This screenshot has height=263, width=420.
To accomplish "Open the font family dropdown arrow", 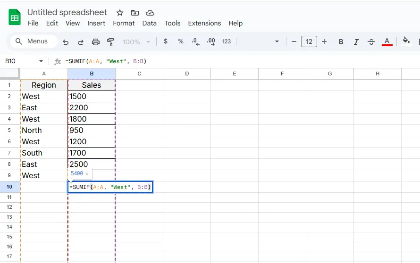I will click(x=277, y=41).
